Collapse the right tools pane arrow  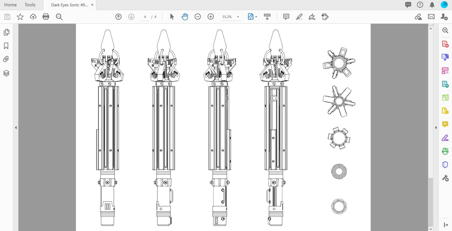tap(436, 128)
